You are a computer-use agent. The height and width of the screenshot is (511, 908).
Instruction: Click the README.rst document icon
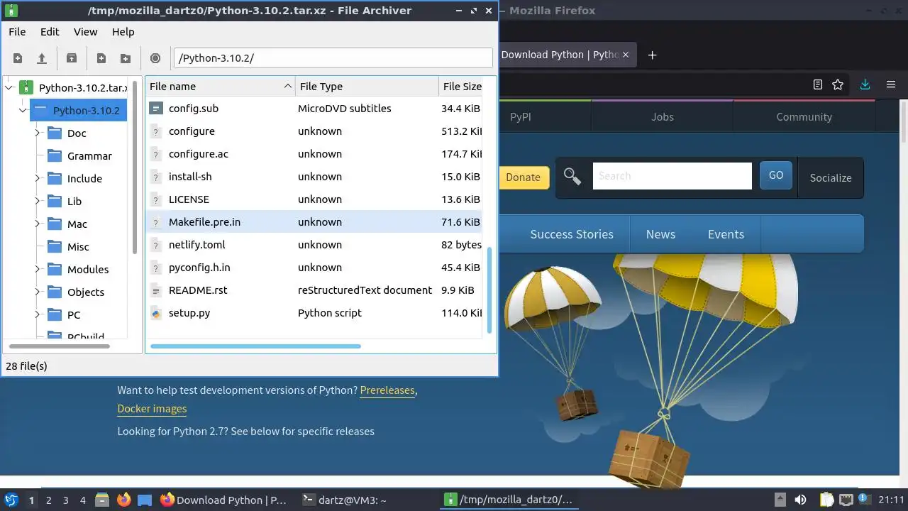tap(156, 290)
